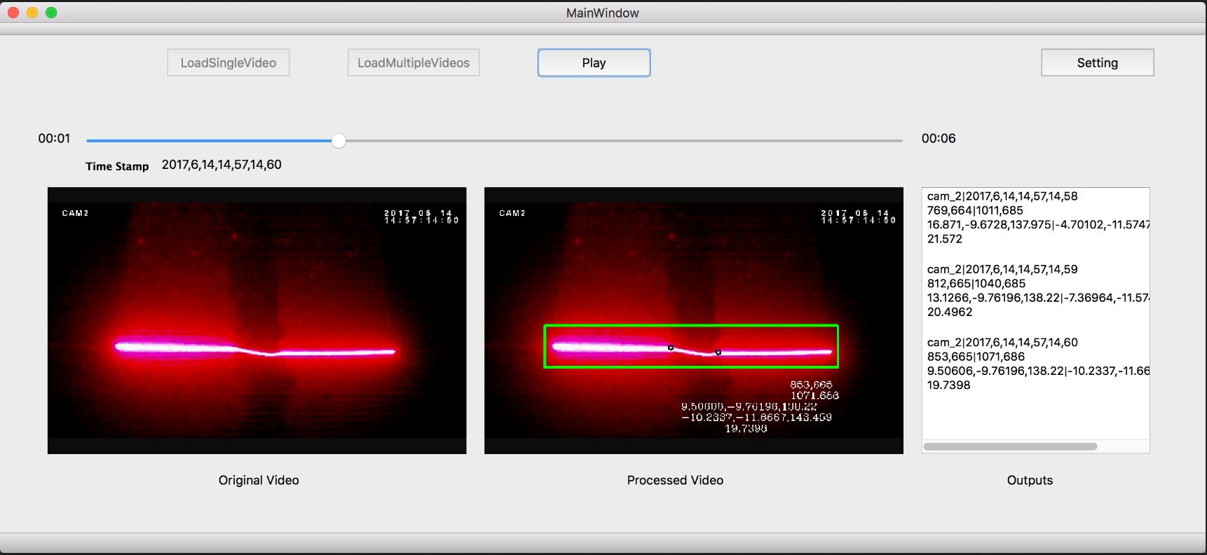Open the Setting dialog
The width and height of the screenshot is (1207, 555).
[1097, 62]
